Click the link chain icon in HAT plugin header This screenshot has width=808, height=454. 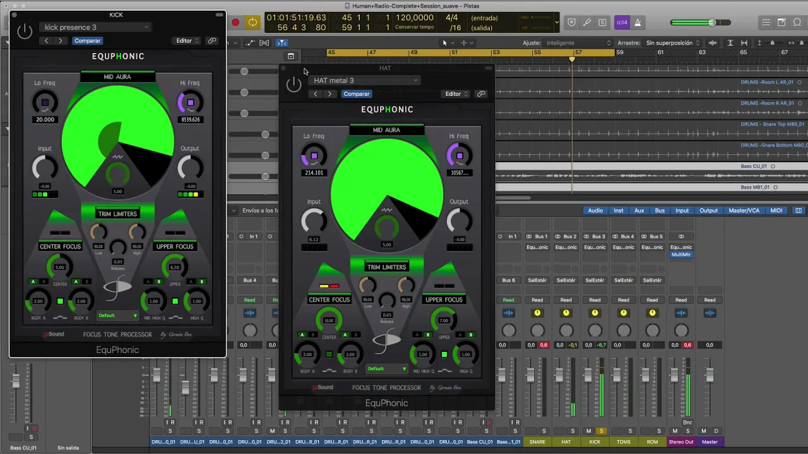[481, 94]
